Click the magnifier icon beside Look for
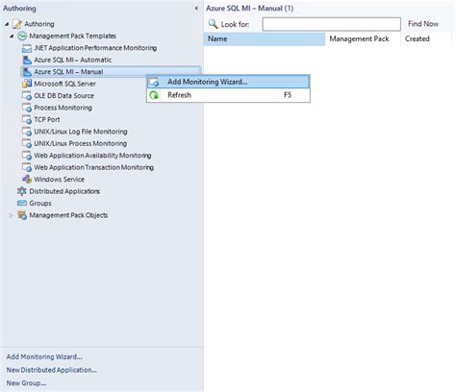 (213, 24)
